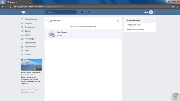Select Важные сообщения filter
Screen dimensions: 180x101
click(x=140, y=29)
